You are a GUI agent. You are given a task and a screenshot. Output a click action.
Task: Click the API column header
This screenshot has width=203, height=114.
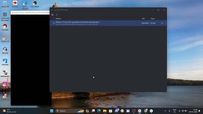point(143,19)
